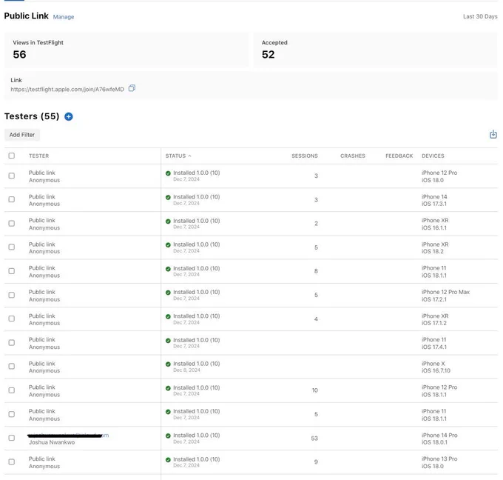Click the blue plus icon to add testers
The width and height of the screenshot is (503, 480).
[69, 116]
